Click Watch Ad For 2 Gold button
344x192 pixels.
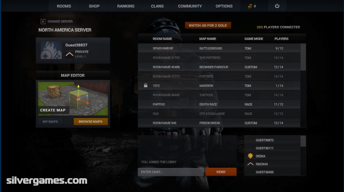point(208,25)
